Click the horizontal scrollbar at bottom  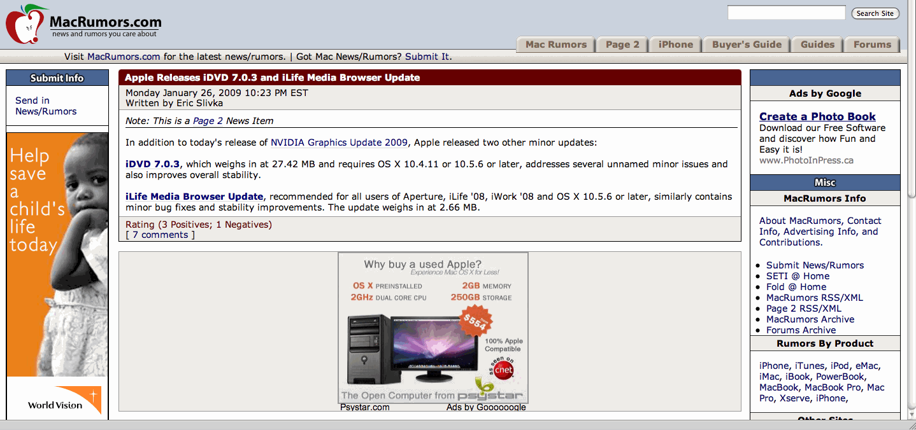[454, 425]
